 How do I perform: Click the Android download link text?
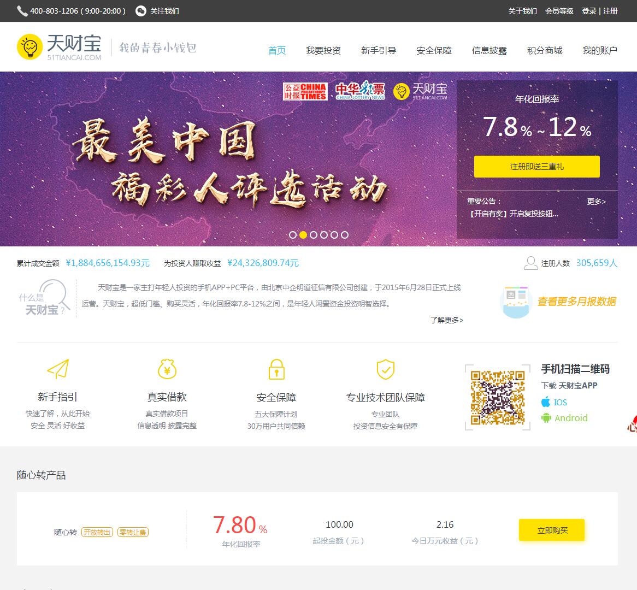[x=571, y=418]
